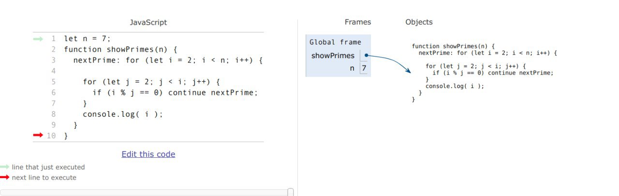Screen dimensions: 619x196
Task: Click the closing brace on code line 7
Action: [x=85, y=104]
